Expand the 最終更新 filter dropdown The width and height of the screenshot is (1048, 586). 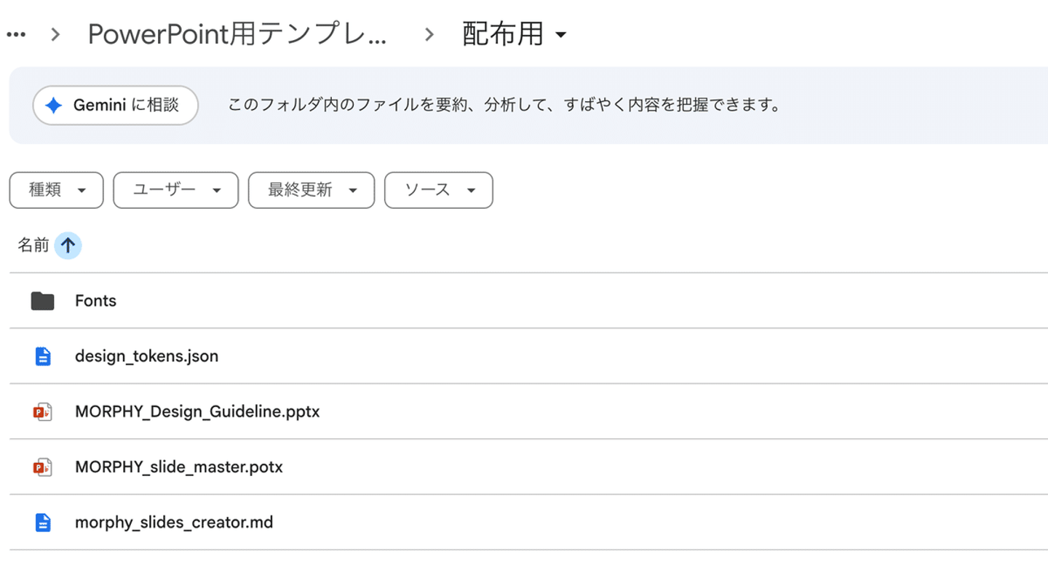(x=311, y=190)
